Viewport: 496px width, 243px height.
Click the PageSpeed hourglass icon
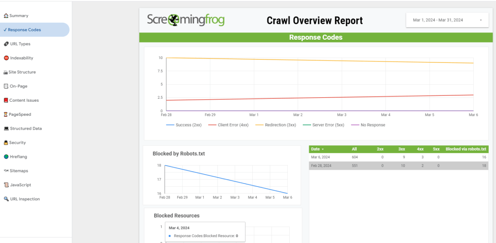point(6,115)
